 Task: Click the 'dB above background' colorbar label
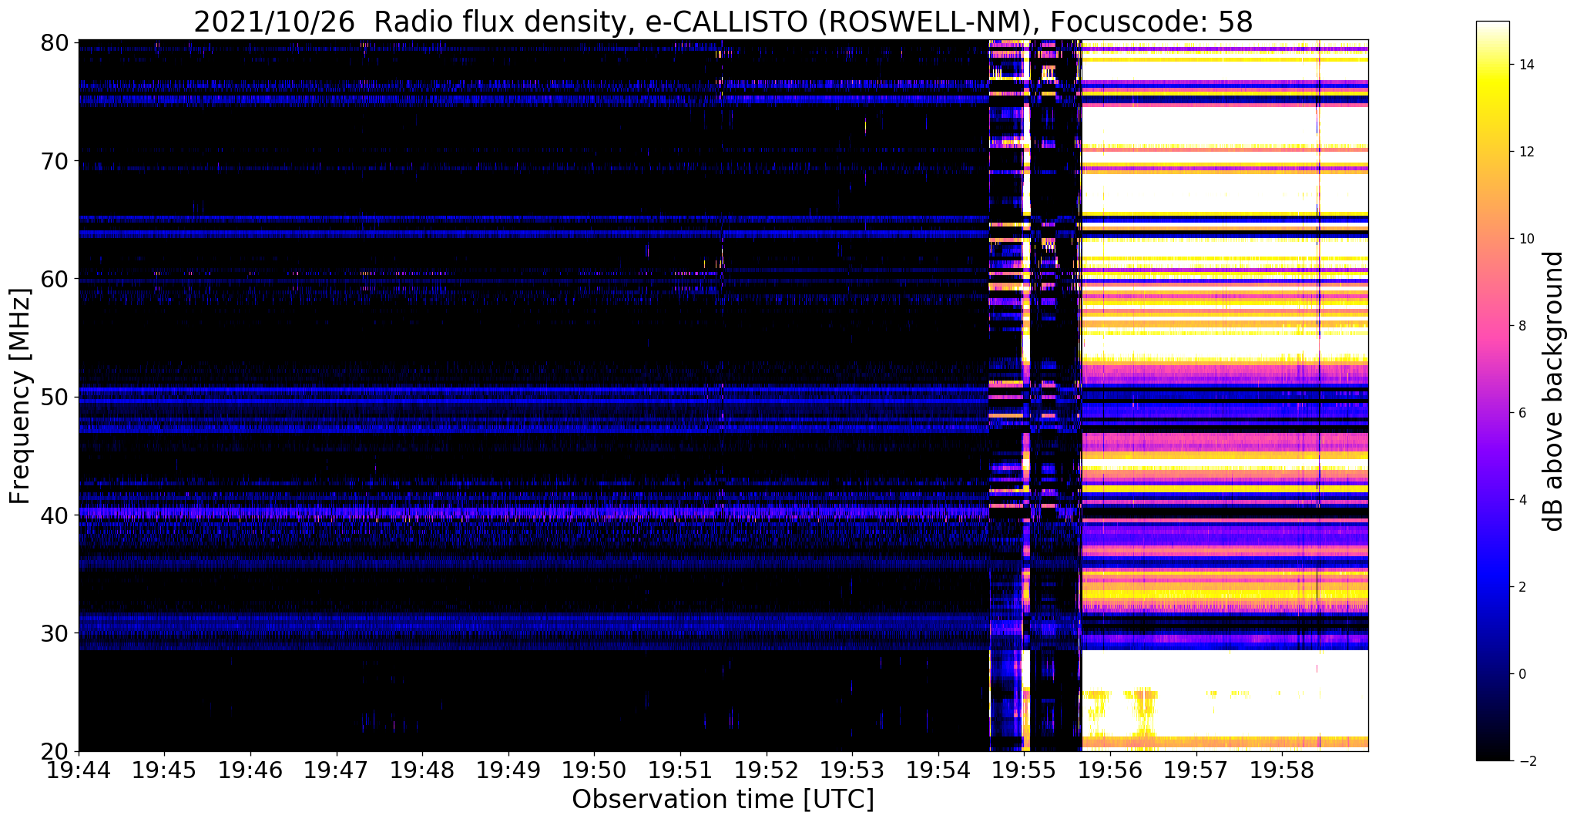pyautogui.click(x=1554, y=391)
